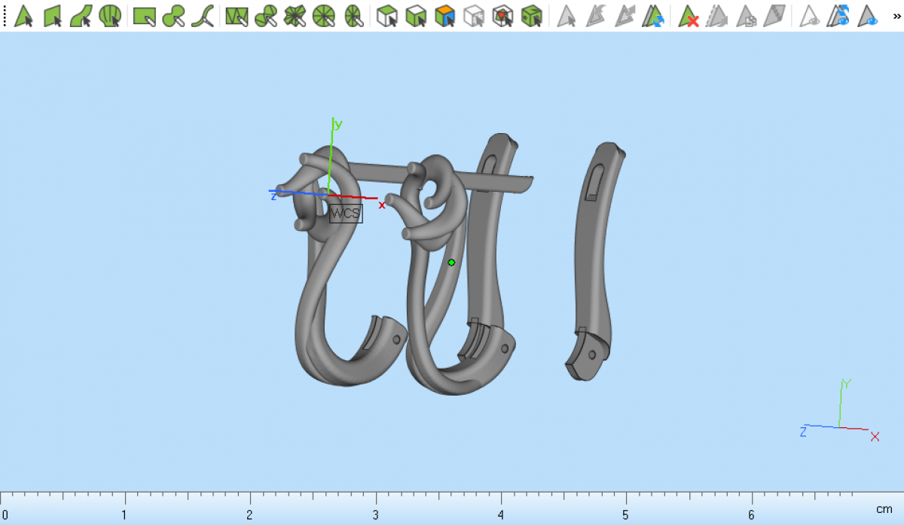Screen dimensions: 904x525
Task: Select the Mark Triangle tool
Action: click(23, 16)
